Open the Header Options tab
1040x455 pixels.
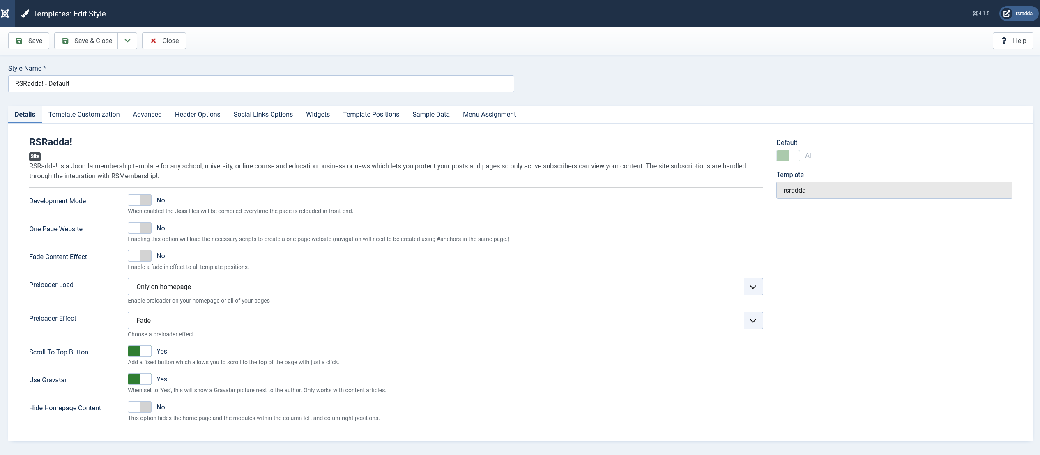pos(198,114)
